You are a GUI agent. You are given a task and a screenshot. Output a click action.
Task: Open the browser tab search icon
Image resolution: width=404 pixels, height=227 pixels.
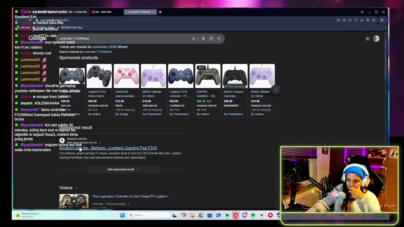(x=362, y=12)
